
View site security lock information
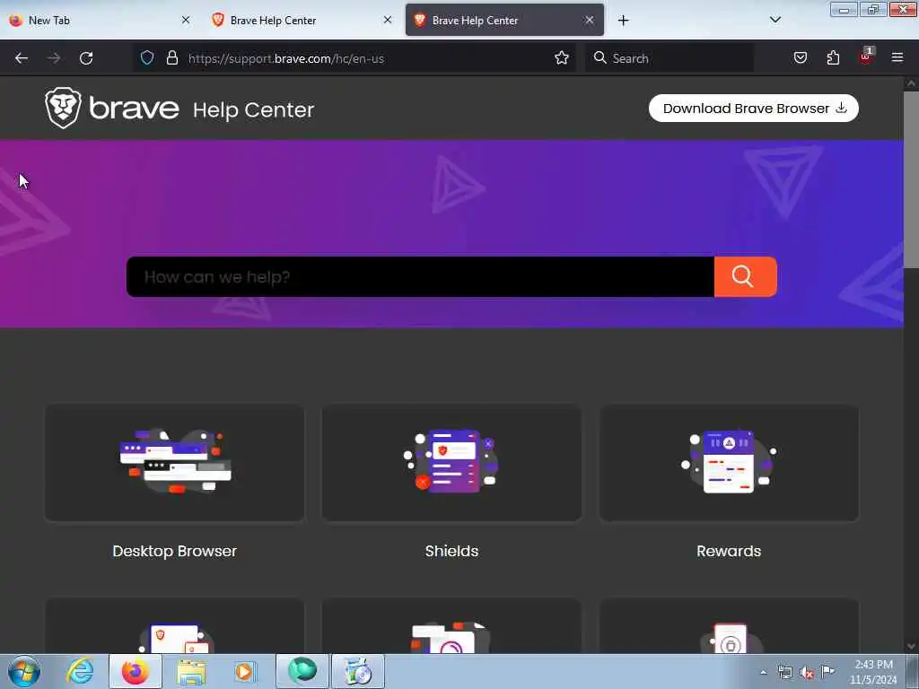coord(171,57)
